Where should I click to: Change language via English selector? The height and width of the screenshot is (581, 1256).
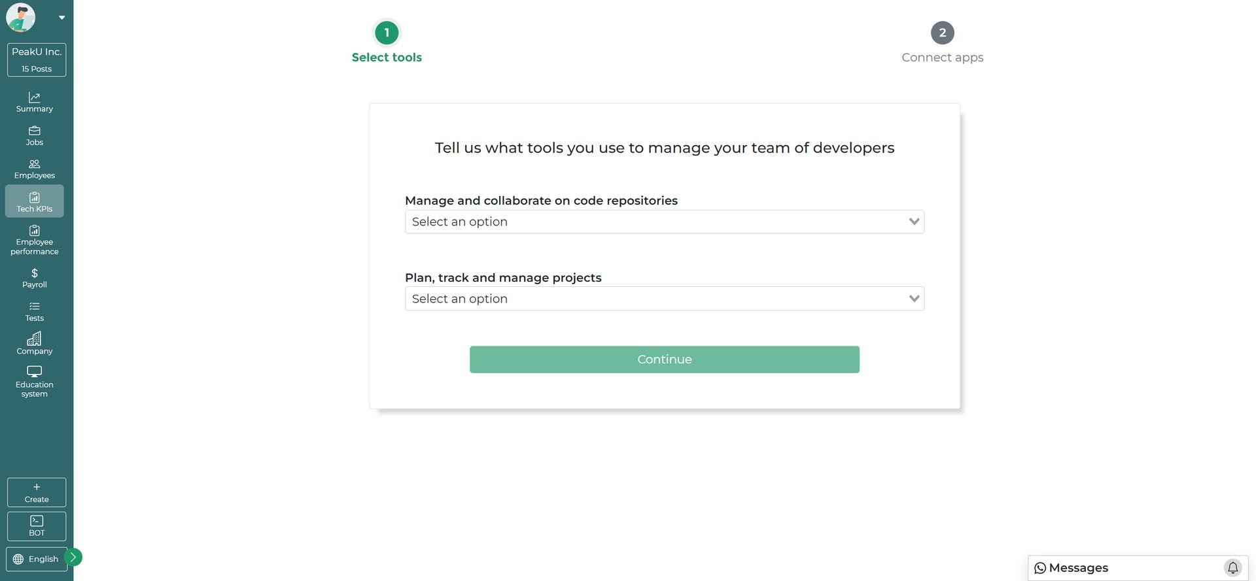[x=36, y=559]
